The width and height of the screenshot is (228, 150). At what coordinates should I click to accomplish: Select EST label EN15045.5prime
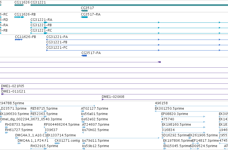point(177,146)
